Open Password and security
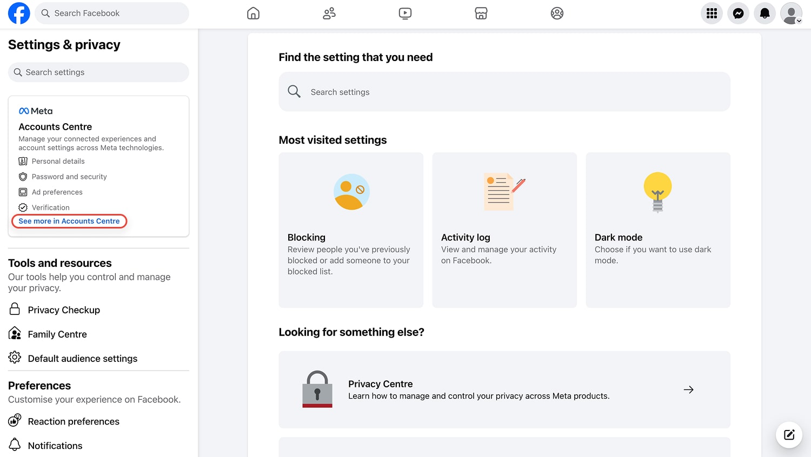This screenshot has width=811, height=457. click(x=69, y=177)
